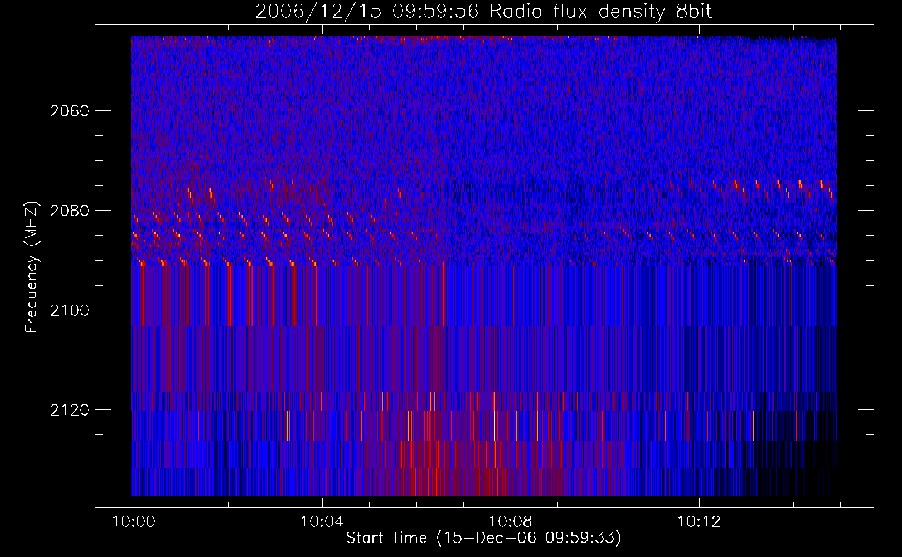Click the 10:00 time tick label
Image resolution: width=902 pixels, height=557 pixels.
coord(134,522)
